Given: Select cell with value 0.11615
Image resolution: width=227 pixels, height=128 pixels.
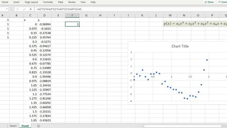Looking at the screenshot, I should pos(44,59).
